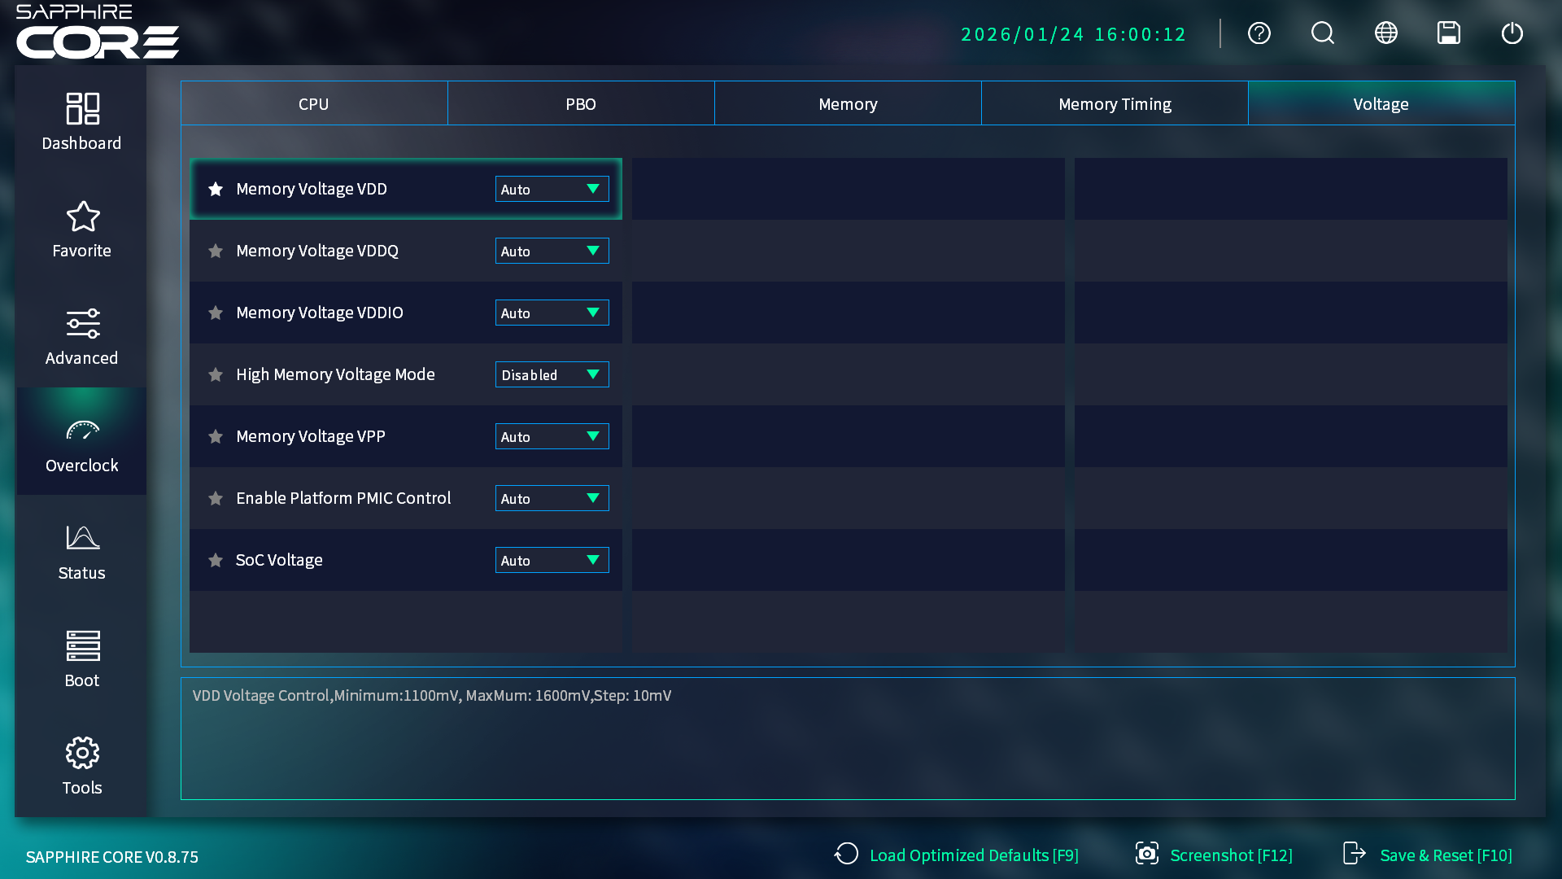The image size is (1562, 879).
Task: Open the Dashboard section in sidebar
Action: tap(81, 122)
